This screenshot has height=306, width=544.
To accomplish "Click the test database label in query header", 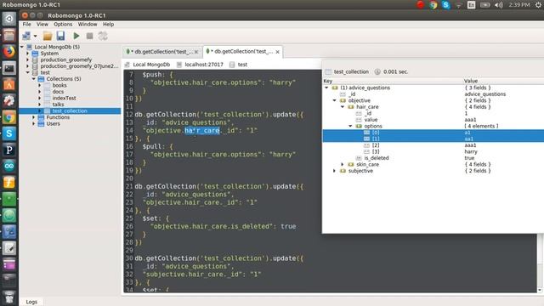I will coord(242,65).
